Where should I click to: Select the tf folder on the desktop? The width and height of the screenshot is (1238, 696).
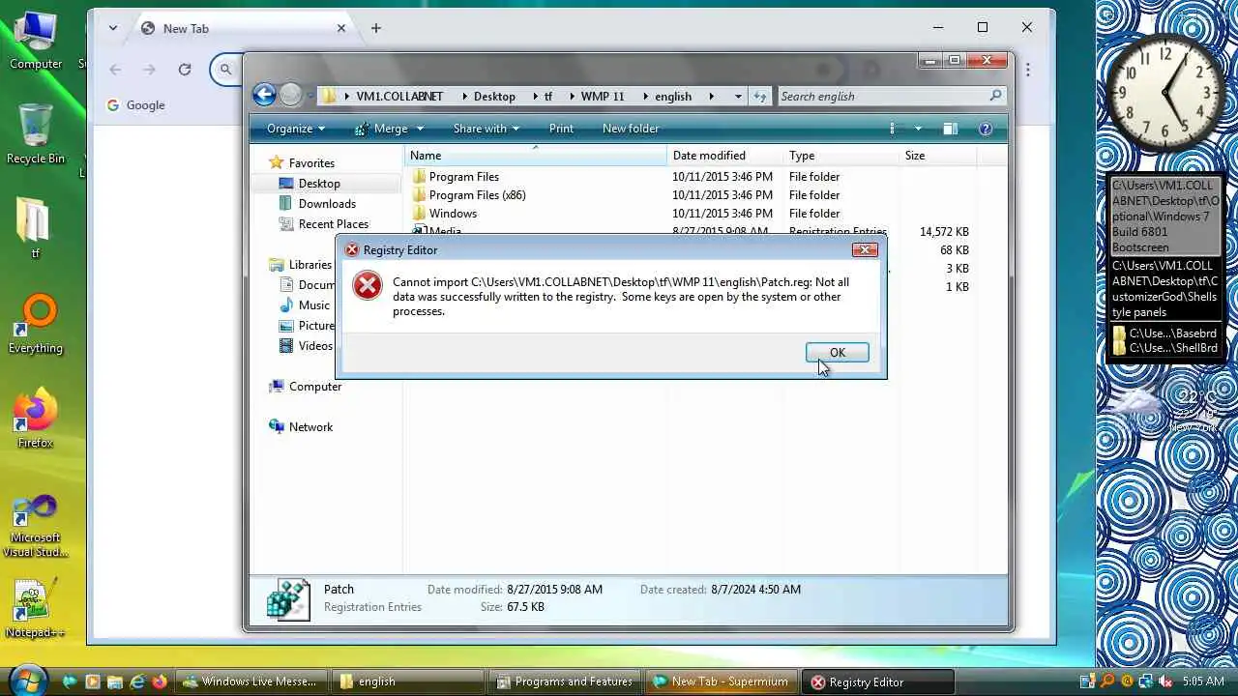click(36, 228)
